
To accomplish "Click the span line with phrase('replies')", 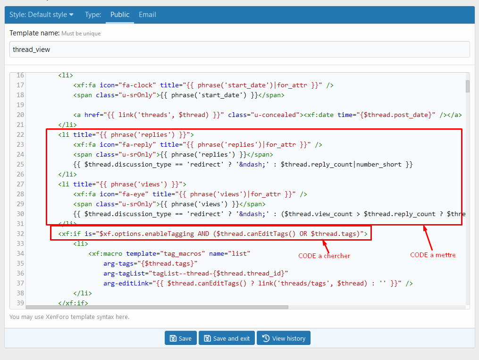I will point(173,154).
